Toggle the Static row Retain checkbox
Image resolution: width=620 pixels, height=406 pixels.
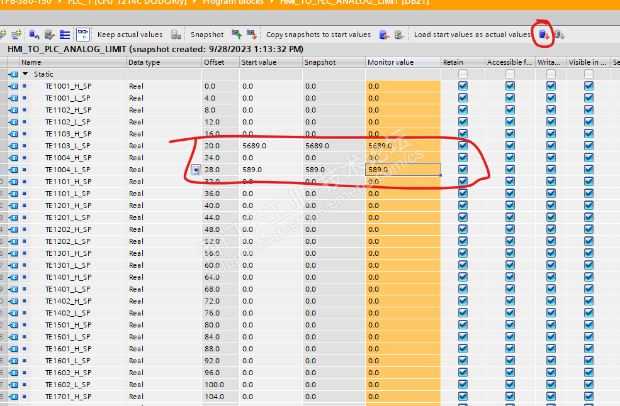click(463, 74)
